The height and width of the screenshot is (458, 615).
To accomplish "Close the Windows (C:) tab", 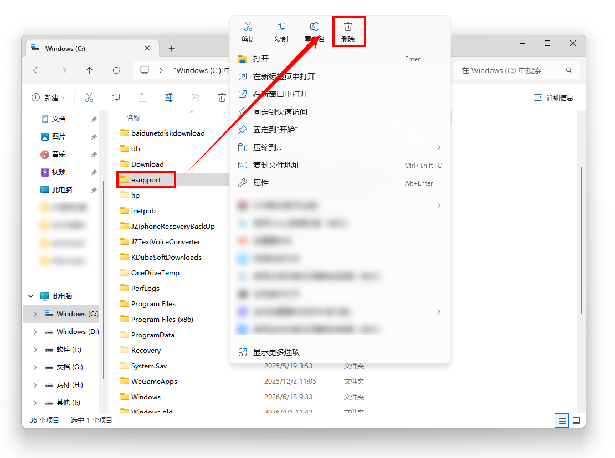I will pos(147,48).
